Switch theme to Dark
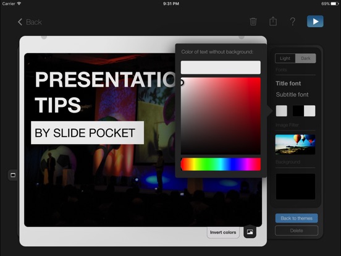Viewport: 341px width, 256px height. 306,58
